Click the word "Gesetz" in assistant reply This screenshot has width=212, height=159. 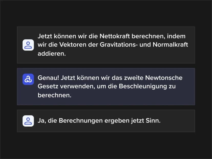coord(48,86)
